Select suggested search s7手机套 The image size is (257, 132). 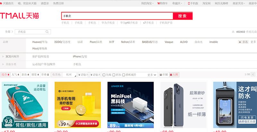148,23
